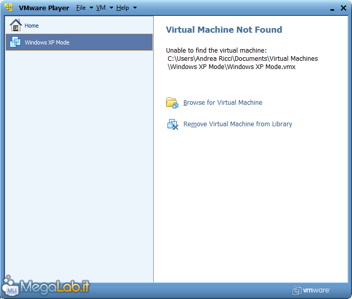352x299 pixels.
Task: Click the vmware logo in the footer
Action: tap(311, 290)
